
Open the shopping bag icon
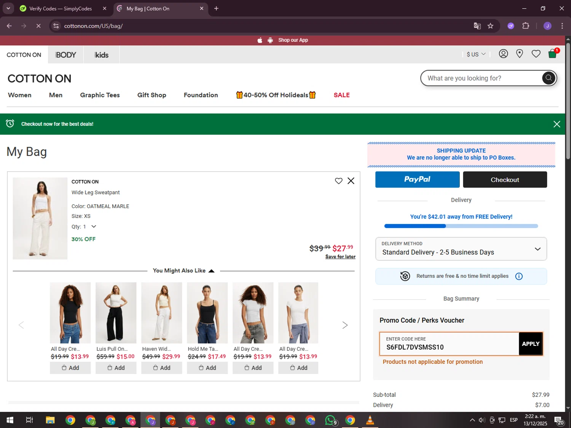tap(553, 54)
